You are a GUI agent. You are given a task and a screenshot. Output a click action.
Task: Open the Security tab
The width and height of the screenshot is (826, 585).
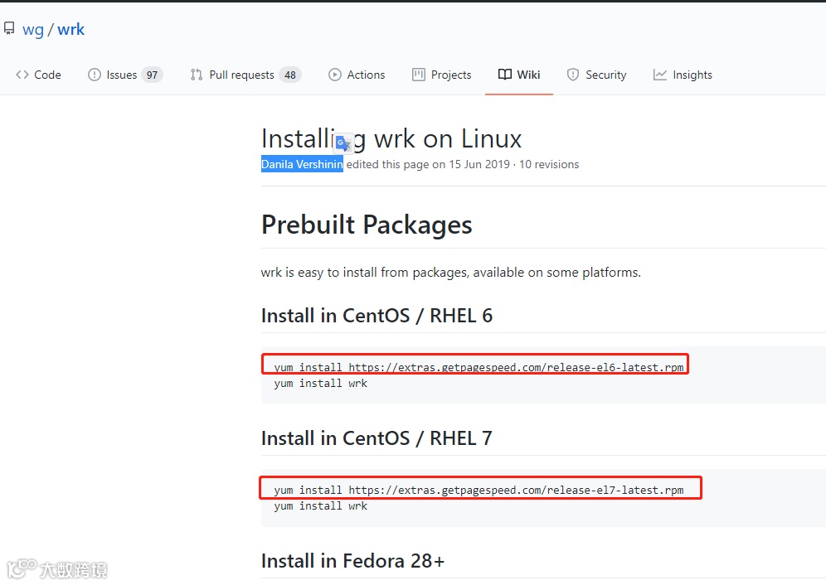[x=596, y=75]
